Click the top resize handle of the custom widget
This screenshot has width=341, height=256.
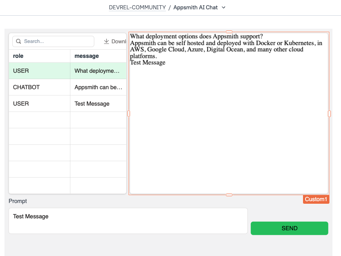[229, 32]
